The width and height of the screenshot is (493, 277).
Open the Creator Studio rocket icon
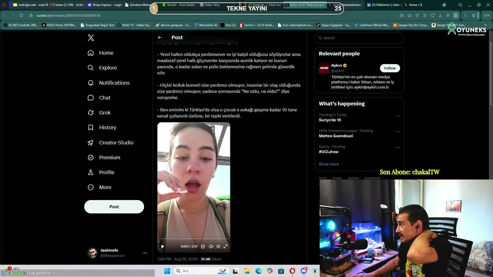[91, 143]
